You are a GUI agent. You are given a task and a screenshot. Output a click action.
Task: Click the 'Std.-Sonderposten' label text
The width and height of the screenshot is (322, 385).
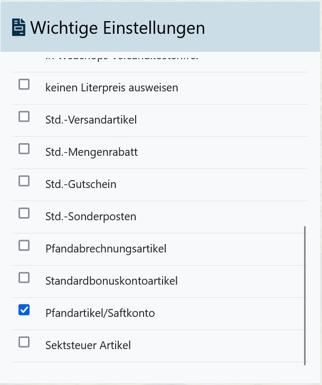[91, 217]
